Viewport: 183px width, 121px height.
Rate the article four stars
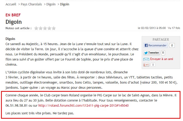[x=49, y=28]
